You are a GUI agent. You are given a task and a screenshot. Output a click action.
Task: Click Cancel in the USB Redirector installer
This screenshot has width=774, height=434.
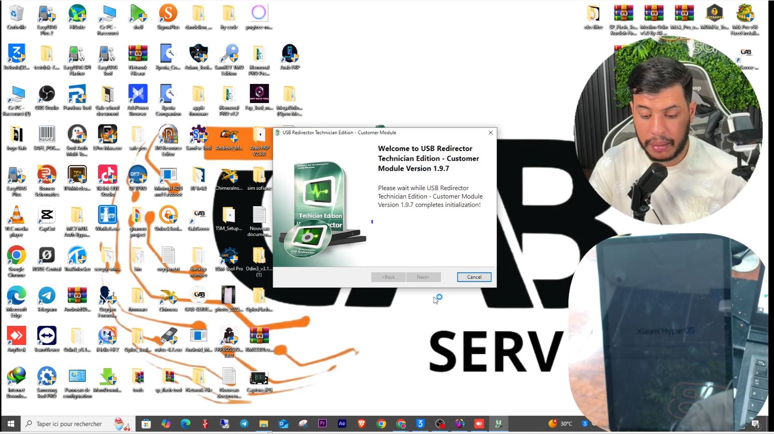(474, 277)
